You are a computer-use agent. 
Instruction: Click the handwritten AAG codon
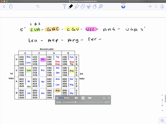[109, 29]
